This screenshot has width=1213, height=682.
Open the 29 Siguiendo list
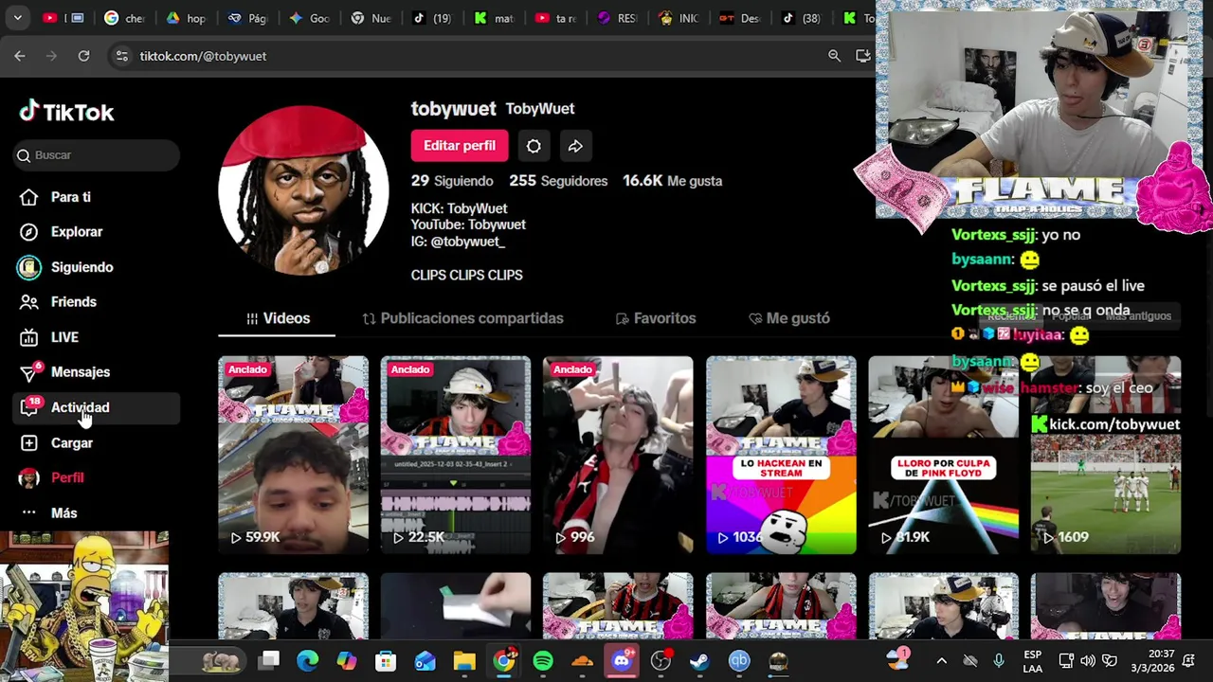pyautogui.click(x=452, y=181)
